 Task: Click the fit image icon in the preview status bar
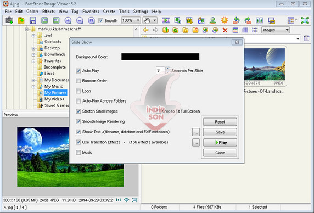pyautogui.click(x=127, y=200)
